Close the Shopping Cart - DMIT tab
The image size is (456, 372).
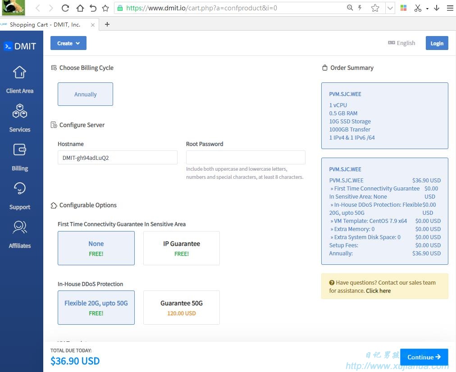coord(92,25)
